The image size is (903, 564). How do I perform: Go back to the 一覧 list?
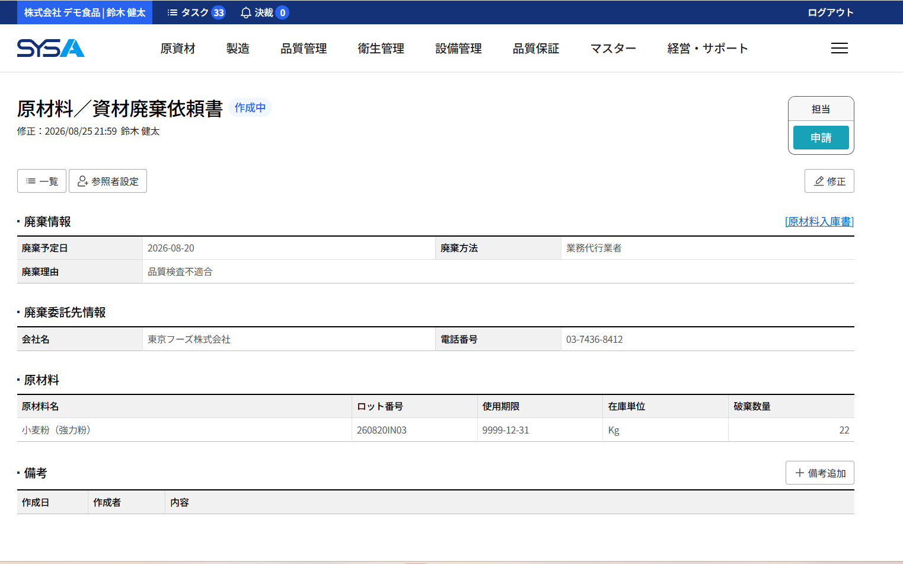42,181
